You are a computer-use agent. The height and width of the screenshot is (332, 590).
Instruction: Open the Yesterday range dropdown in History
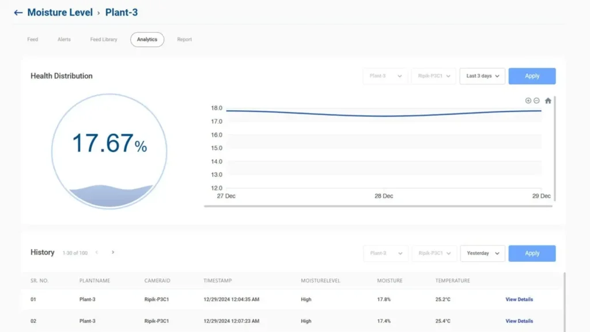tap(482, 254)
